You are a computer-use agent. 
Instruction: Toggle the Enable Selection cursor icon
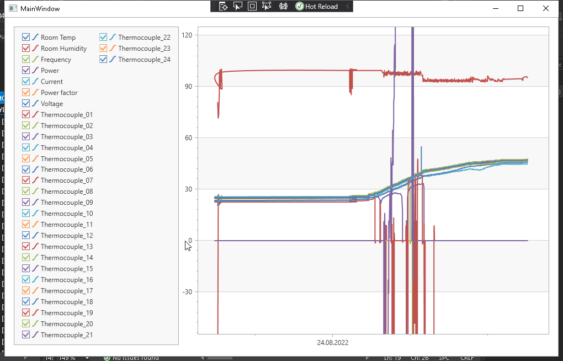(x=238, y=6)
